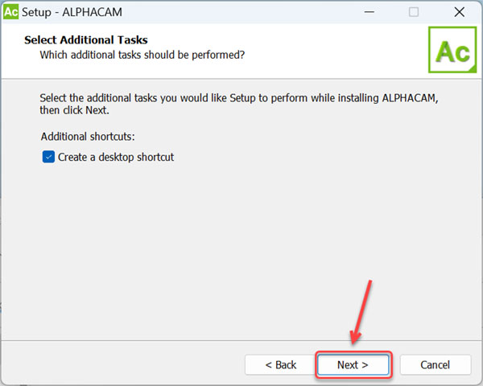
Task: Minimize the Setup window
Action: 369,12
